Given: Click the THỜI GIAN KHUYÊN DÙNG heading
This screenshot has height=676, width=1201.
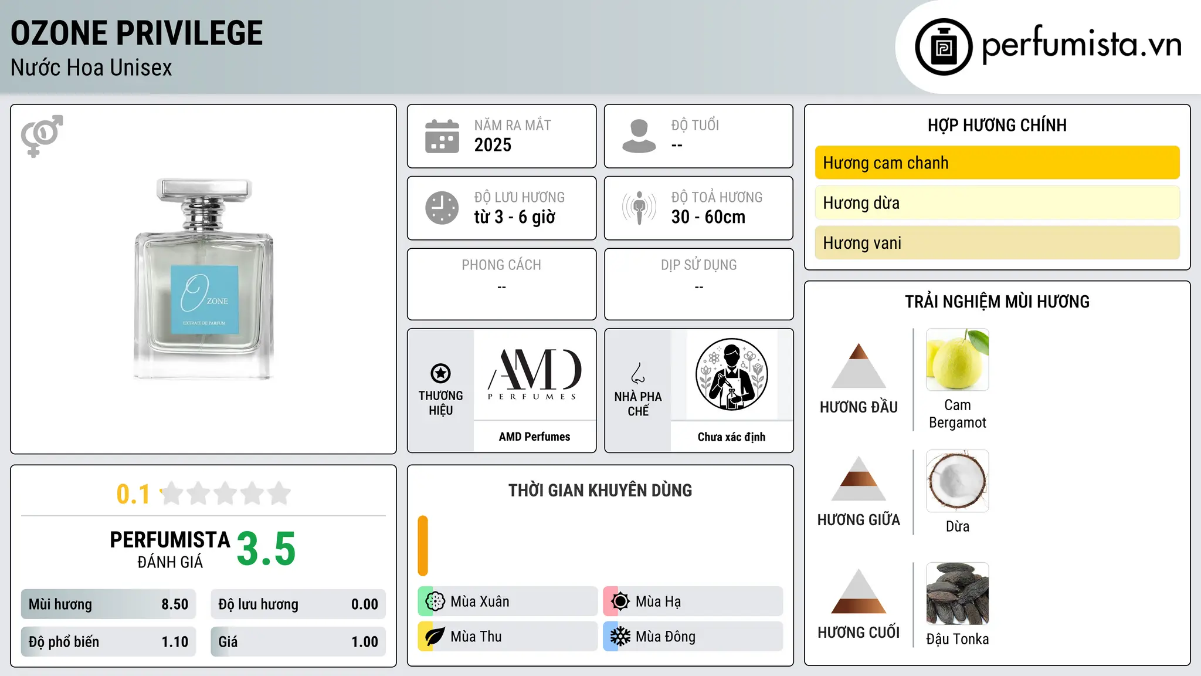Looking at the screenshot, I should coord(600,491).
